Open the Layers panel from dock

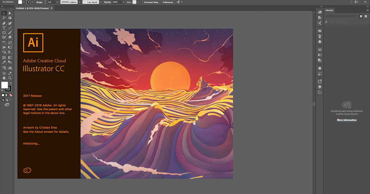pos(320,87)
